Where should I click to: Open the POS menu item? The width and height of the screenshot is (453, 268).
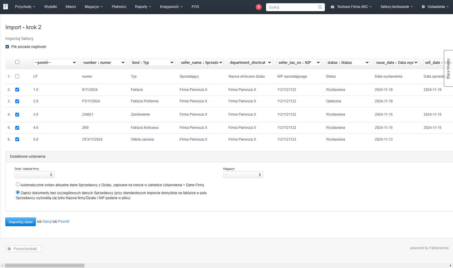[x=195, y=7]
